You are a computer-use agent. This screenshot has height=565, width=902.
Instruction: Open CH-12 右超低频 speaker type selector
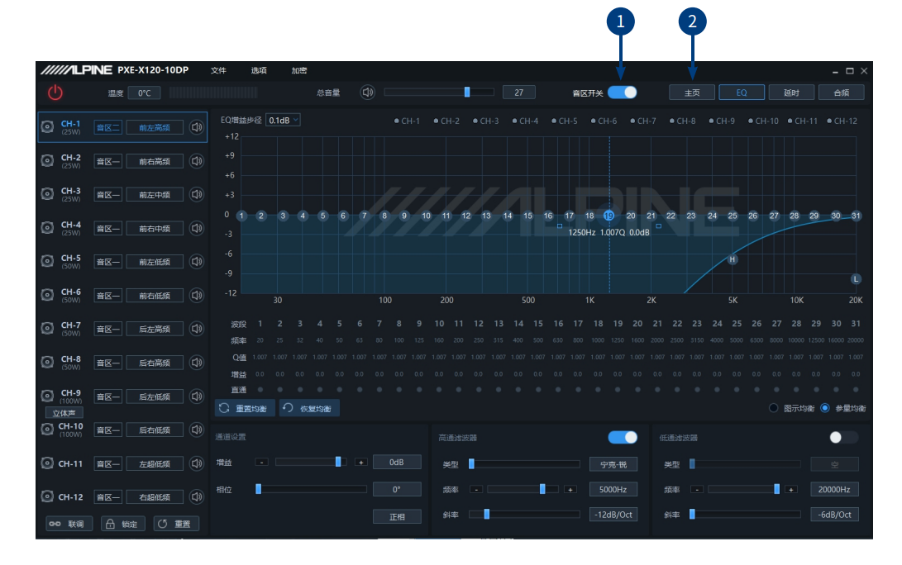pyautogui.click(x=155, y=497)
